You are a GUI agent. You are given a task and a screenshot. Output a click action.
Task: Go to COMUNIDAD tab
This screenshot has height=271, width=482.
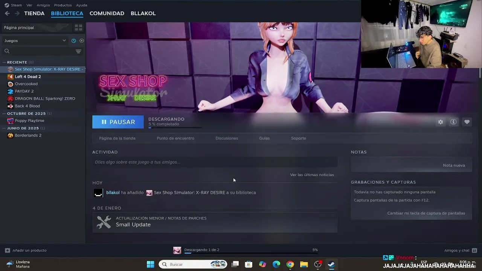[107, 13]
